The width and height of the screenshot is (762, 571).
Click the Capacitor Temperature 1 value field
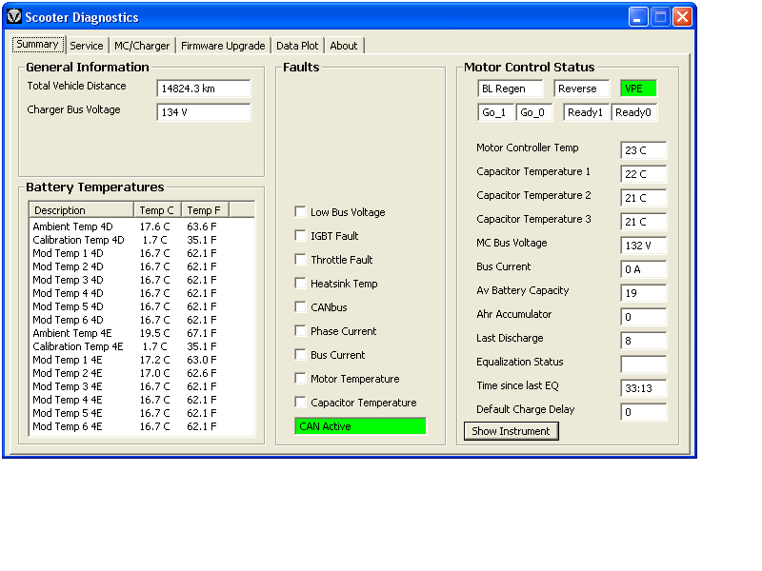644,174
